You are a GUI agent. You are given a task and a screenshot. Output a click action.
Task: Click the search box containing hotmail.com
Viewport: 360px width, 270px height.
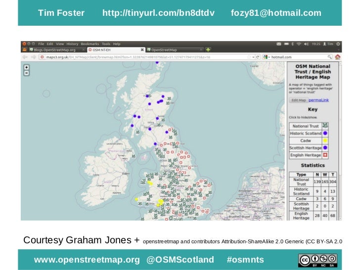pos(299,57)
